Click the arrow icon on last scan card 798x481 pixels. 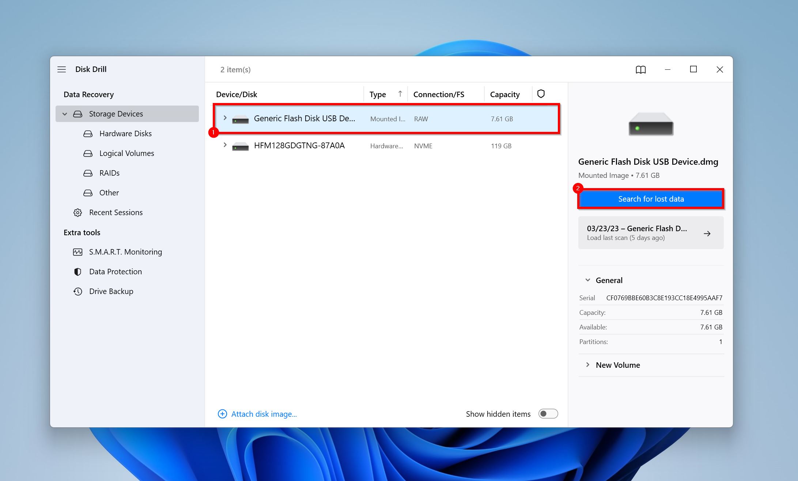click(707, 233)
